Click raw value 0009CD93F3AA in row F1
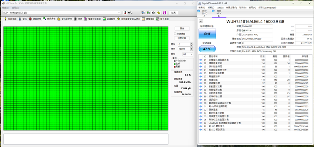Viewport: 314px width, 147px height. click(301, 126)
